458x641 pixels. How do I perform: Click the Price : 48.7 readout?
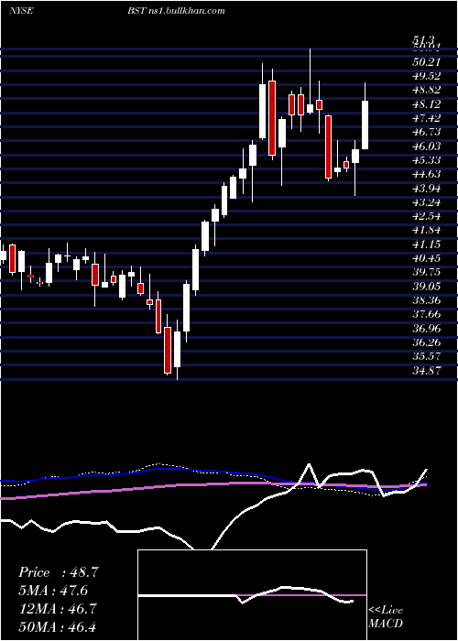coord(59,572)
